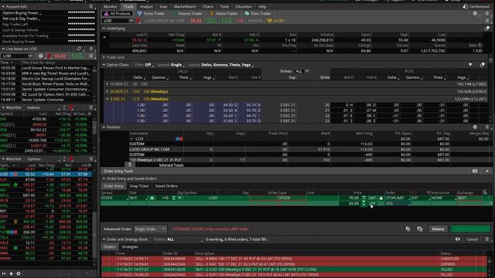This screenshot has width=495, height=278.
Task: Open settings gear on the Trade subtab bar
Action: pos(475,14)
